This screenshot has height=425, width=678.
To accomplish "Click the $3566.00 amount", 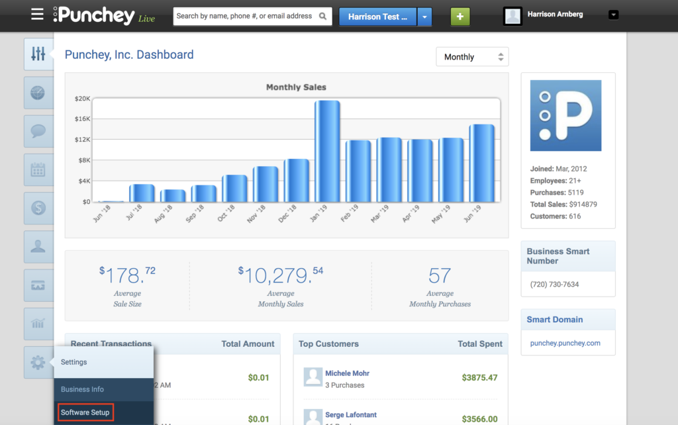I will pyautogui.click(x=479, y=419).
